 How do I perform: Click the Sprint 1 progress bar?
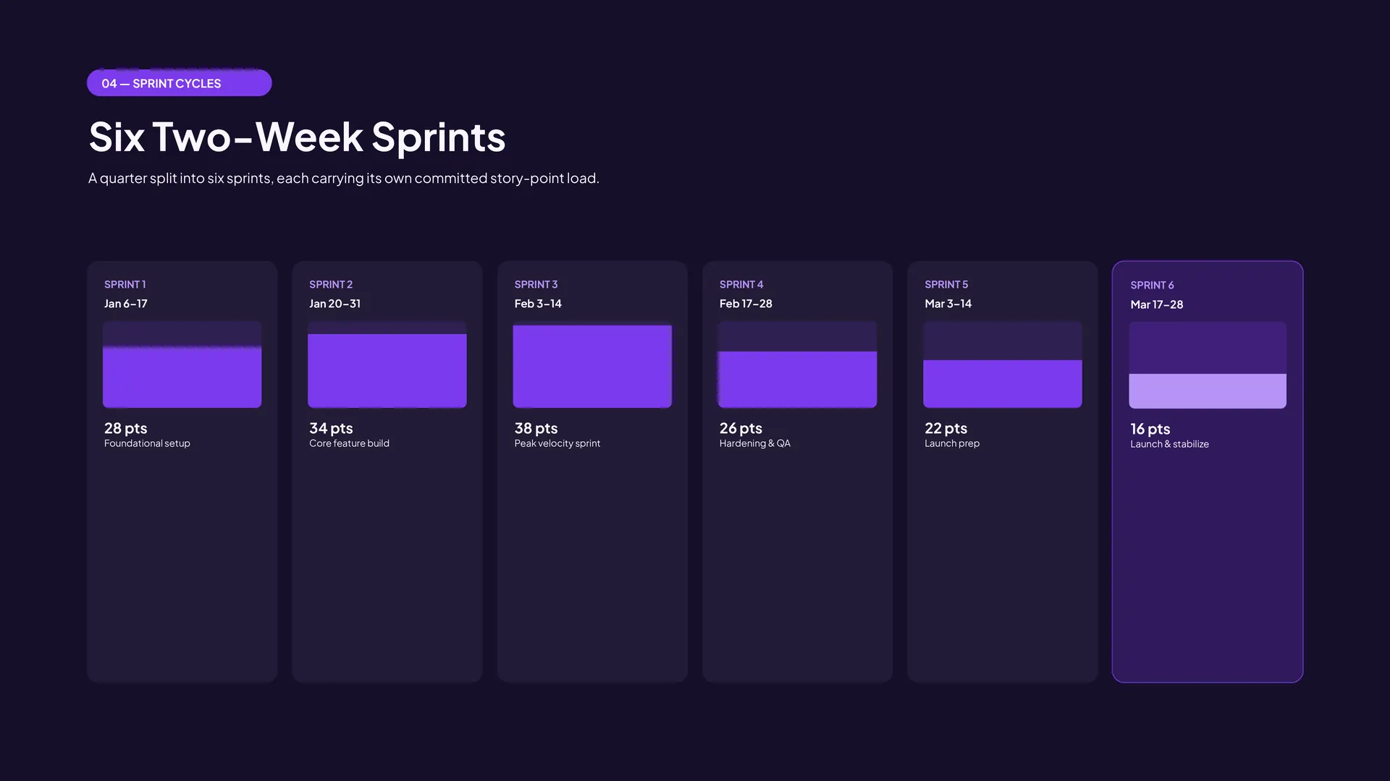(x=182, y=364)
